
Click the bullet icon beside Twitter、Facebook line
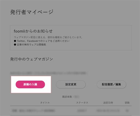[x=15, y=41]
